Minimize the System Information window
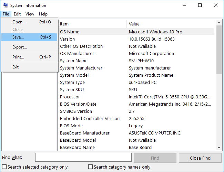The height and width of the screenshot is (172, 224). (x=184, y=5)
